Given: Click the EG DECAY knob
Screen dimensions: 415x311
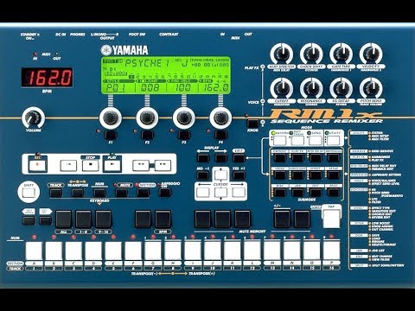Looking at the screenshot, I should click(341, 88).
